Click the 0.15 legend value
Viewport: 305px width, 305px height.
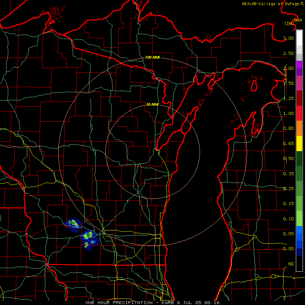pos(288,204)
